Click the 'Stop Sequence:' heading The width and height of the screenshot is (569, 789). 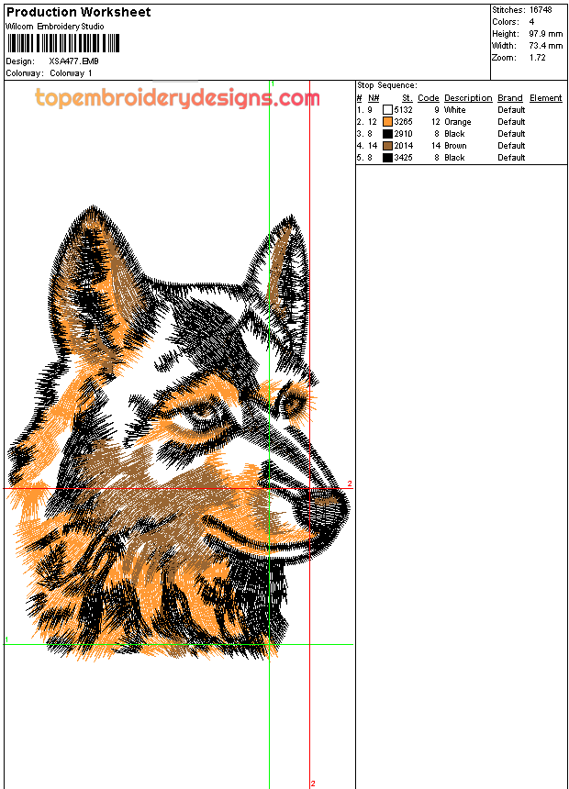[387, 85]
